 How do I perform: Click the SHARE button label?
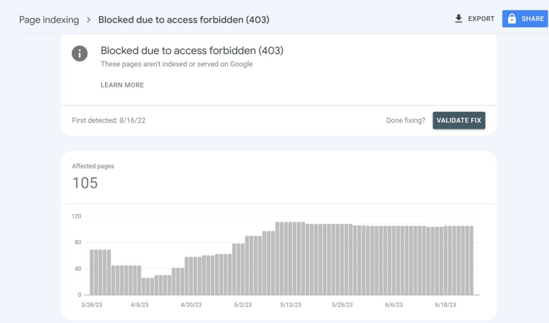tap(532, 19)
